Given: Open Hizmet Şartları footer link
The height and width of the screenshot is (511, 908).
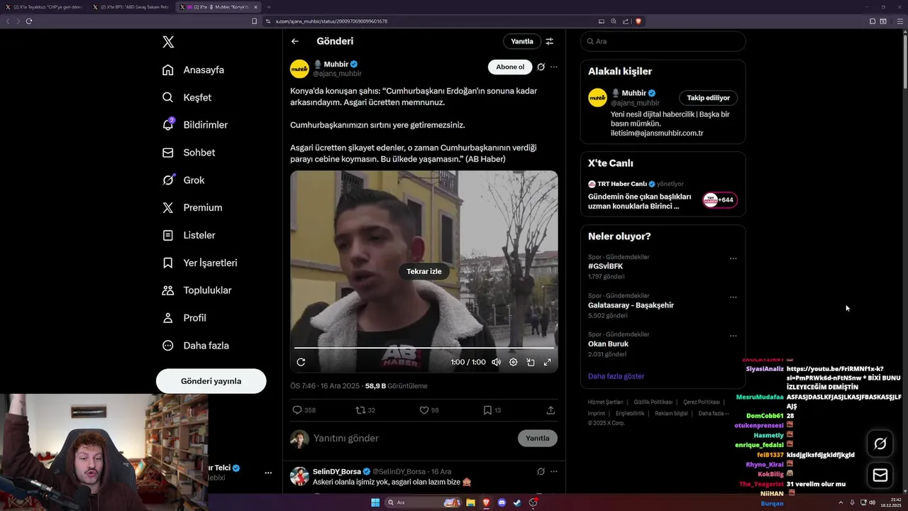Looking at the screenshot, I should (605, 402).
